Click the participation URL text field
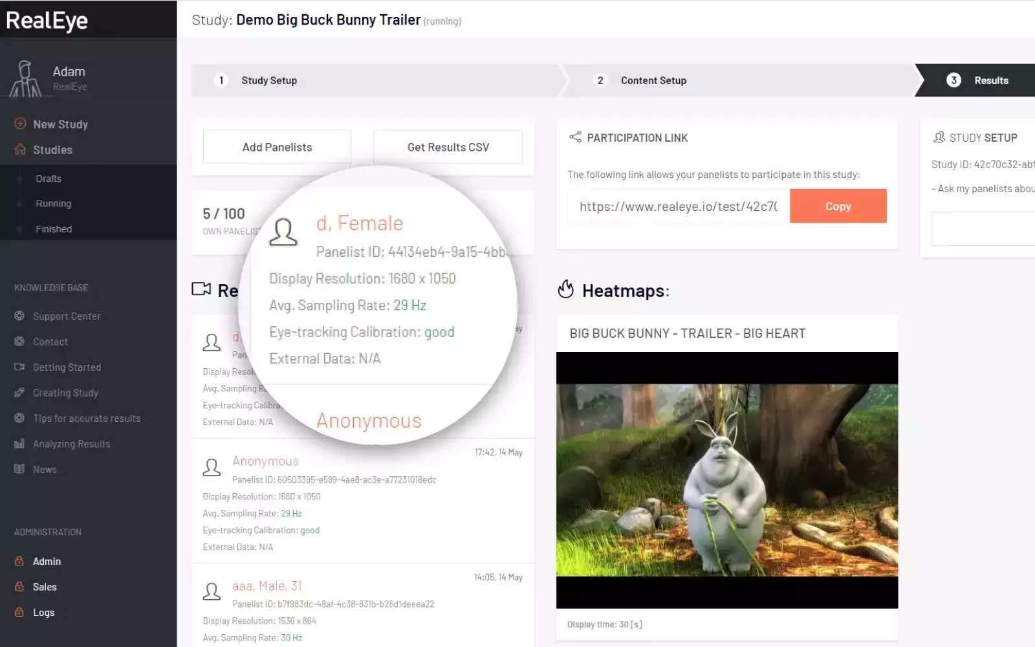 pyautogui.click(x=678, y=206)
